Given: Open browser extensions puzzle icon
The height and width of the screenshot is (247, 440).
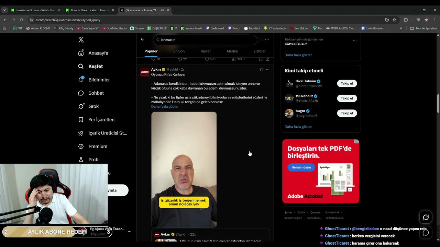Looking at the screenshot, I should (x=406, y=20).
